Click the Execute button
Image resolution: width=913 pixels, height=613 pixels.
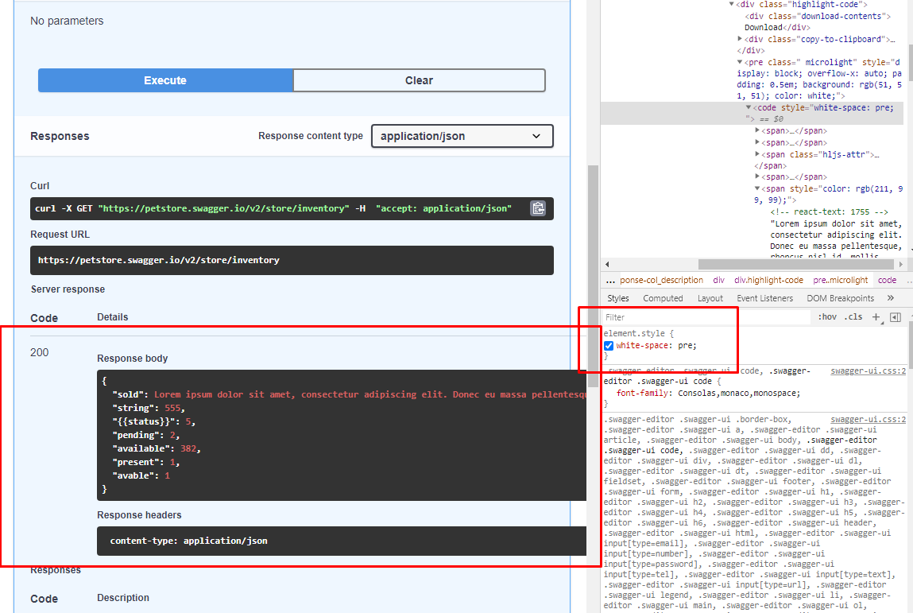tap(164, 80)
